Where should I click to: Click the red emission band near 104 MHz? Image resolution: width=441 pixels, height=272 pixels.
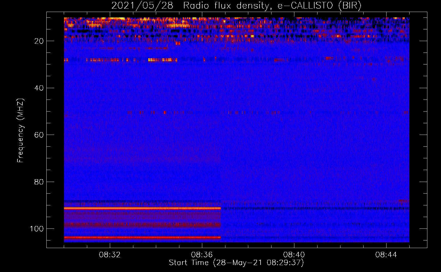pos(142,237)
